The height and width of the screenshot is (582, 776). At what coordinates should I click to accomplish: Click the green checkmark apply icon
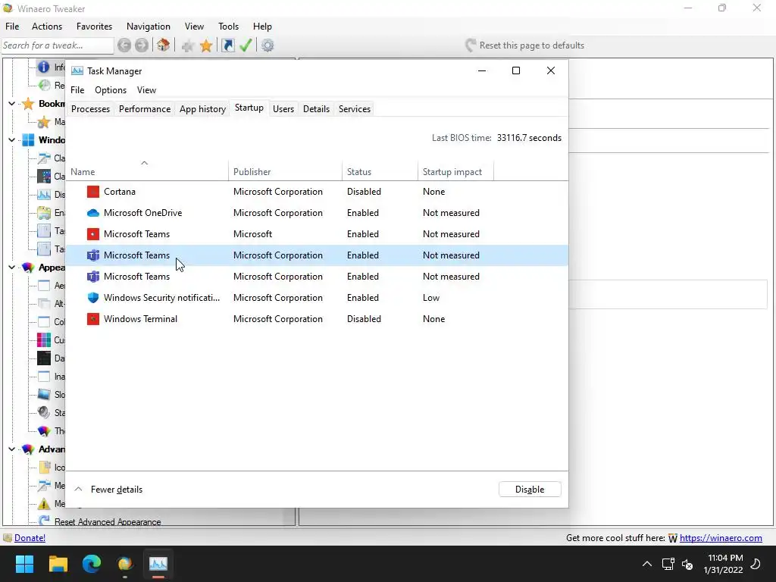(246, 45)
